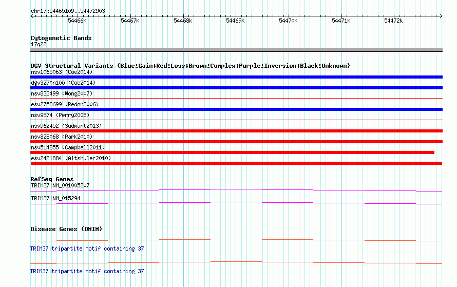Open variant nsv828068 (Park2010) label
Image resolution: width=457 pixels, height=287 pixels.
(62, 137)
